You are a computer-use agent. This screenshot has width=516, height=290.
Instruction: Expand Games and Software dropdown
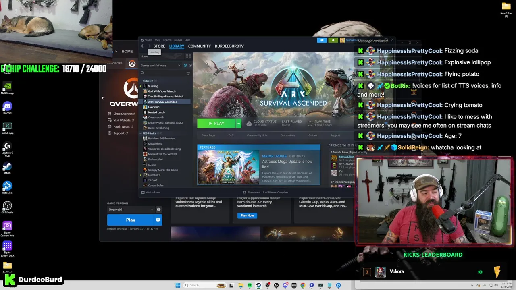(160, 65)
